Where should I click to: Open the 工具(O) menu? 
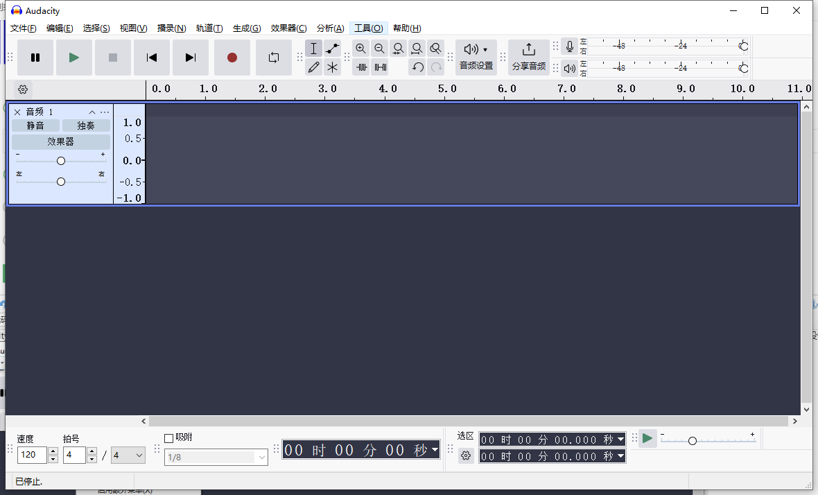[x=368, y=28]
